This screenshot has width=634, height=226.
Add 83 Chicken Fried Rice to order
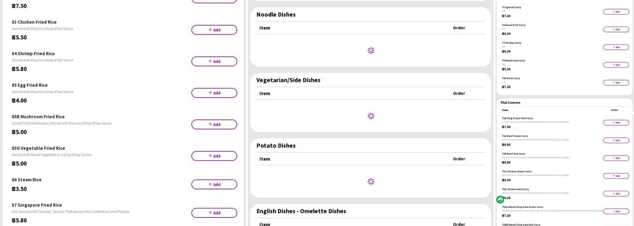pyautogui.click(x=214, y=30)
